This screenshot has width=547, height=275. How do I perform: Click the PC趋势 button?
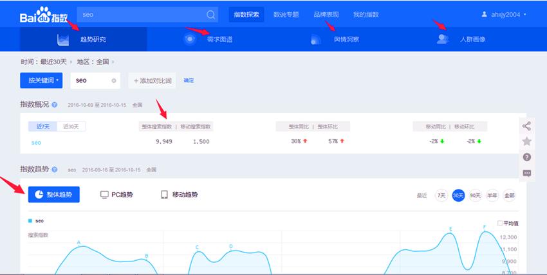click(116, 195)
